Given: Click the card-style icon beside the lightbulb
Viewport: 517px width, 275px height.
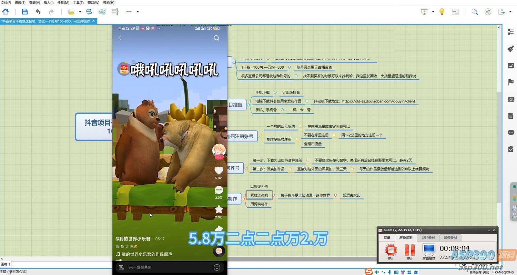Looking at the screenshot, I should pos(455,12).
